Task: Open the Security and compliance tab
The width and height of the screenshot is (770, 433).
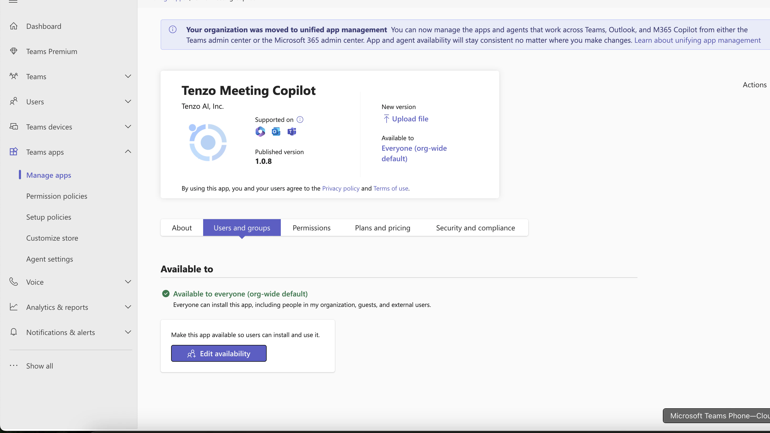Action: click(475, 228)
